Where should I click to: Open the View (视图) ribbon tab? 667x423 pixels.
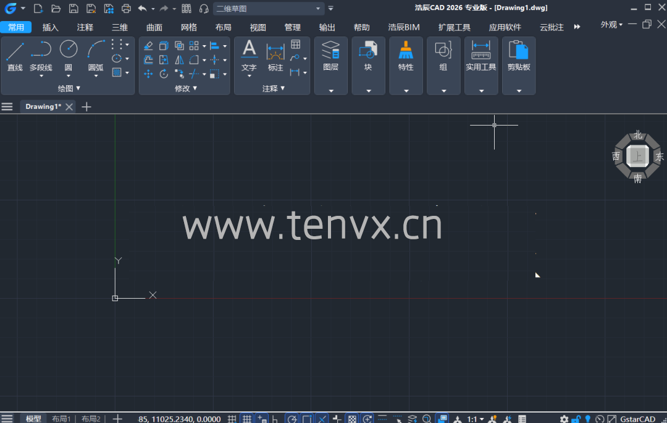(x=258, y=27)
